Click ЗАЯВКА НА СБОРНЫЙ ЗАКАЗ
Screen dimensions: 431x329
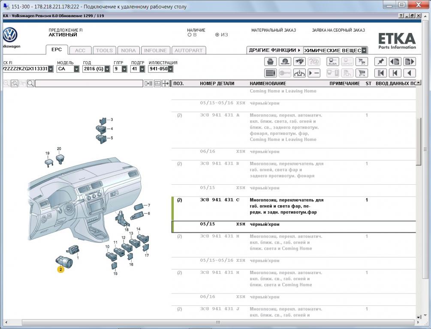click(338, 30)
